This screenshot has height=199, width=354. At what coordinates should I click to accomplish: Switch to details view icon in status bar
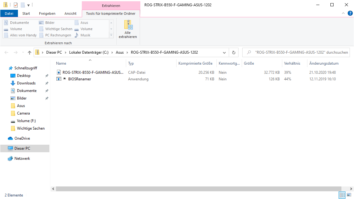point(342,195)
